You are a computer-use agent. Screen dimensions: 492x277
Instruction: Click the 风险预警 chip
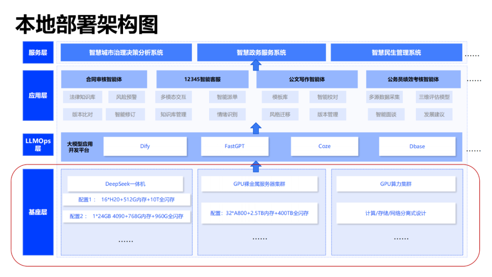[127, 97]
